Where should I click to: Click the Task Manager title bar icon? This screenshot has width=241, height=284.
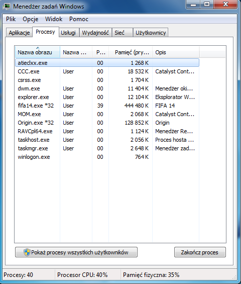(x=7, y=7)
